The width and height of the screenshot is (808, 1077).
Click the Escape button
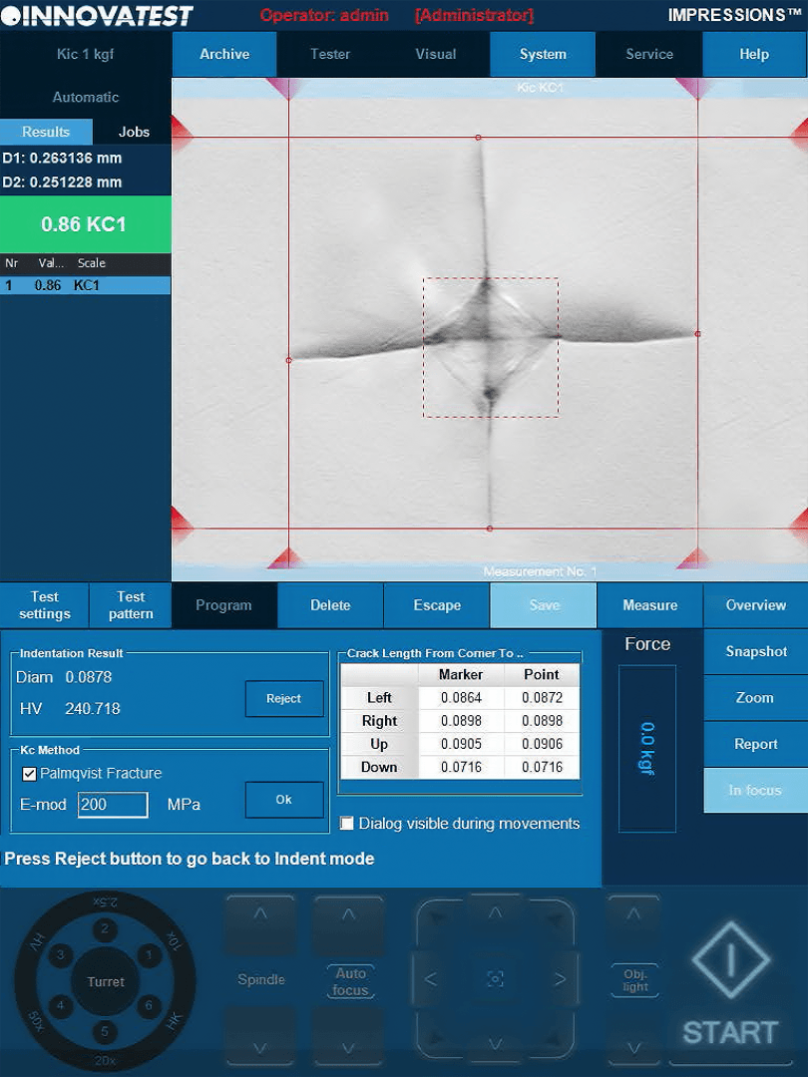click(436, 605)
